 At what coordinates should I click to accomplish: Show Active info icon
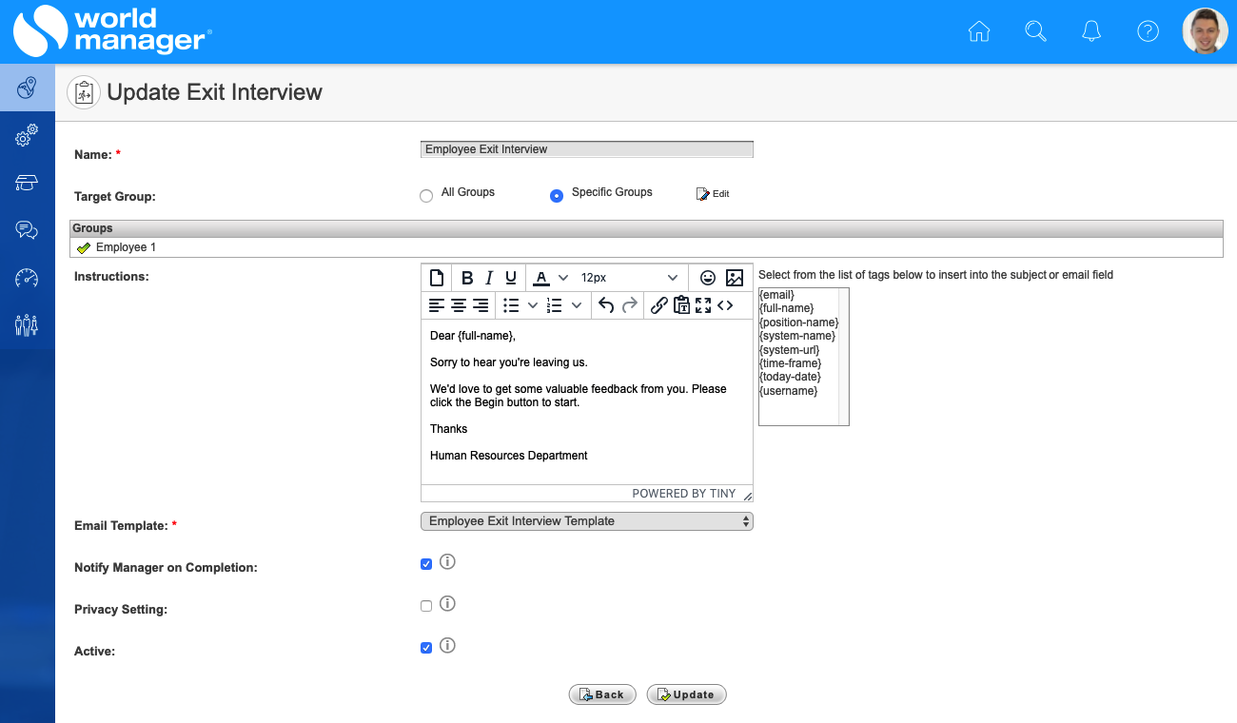[x=447, y=645]
